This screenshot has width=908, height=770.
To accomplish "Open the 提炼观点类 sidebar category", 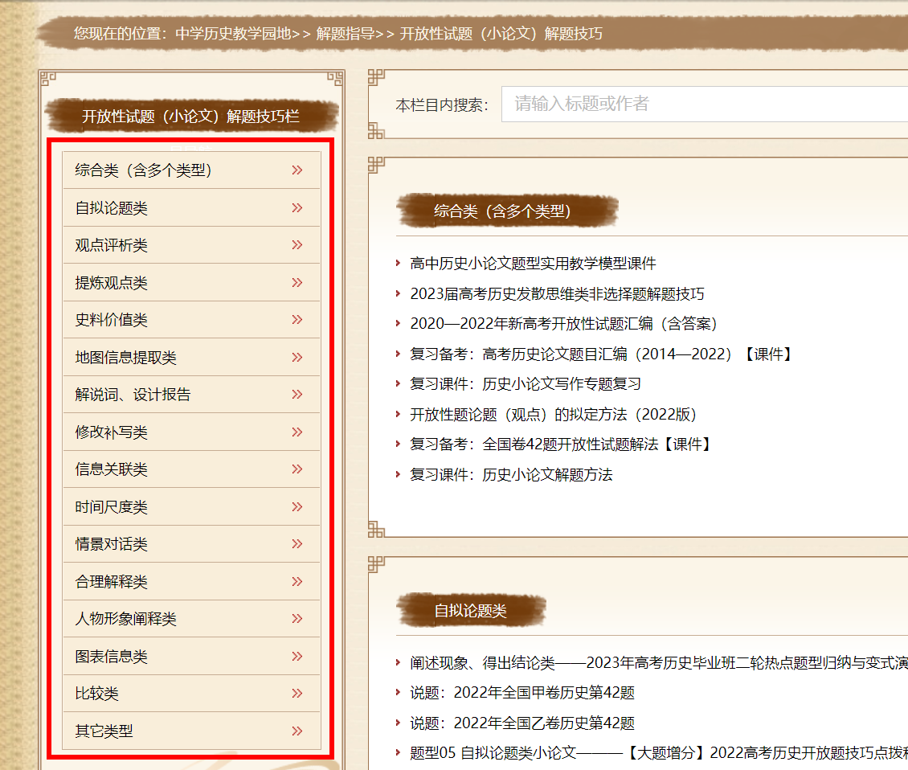I will [112, 283].
